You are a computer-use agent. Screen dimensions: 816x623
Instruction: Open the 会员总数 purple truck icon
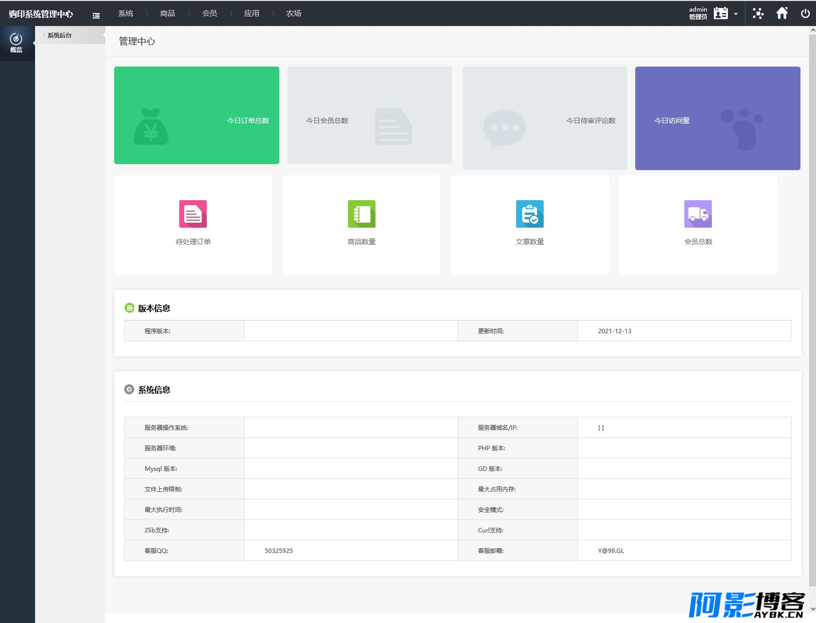698,214
